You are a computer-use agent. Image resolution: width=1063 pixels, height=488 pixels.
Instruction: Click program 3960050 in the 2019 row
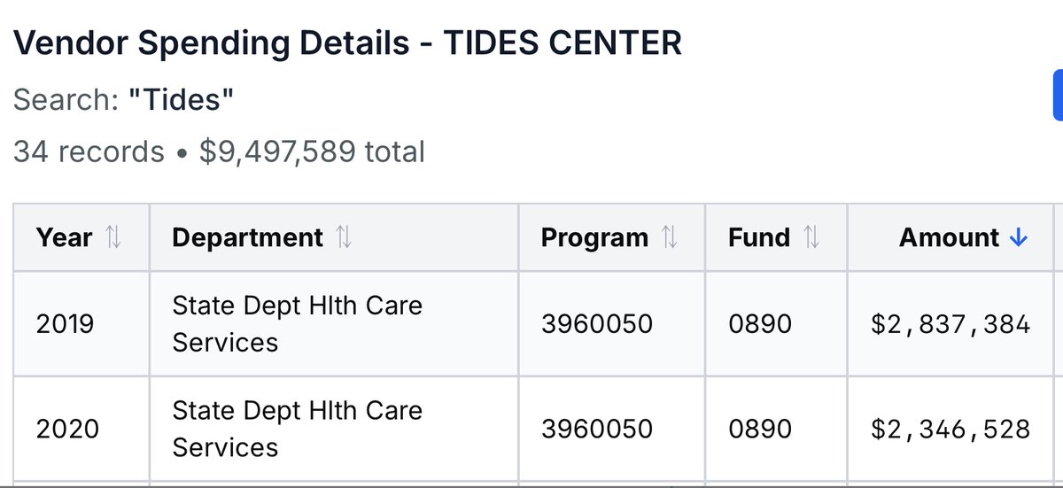coord(596,324)
